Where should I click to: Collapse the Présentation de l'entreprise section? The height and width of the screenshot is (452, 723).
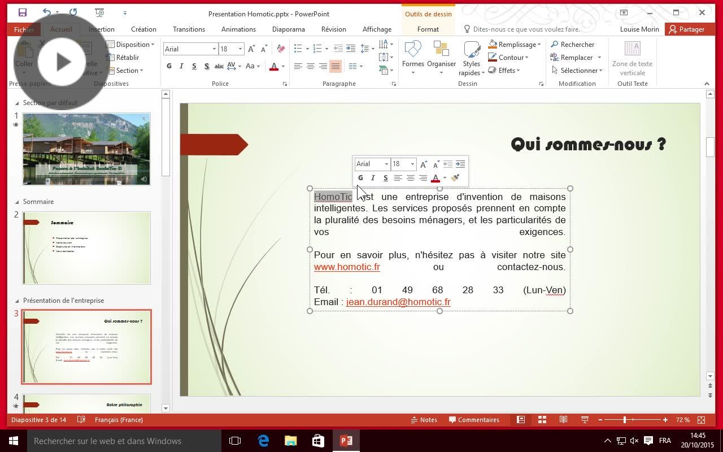[17, 301]
